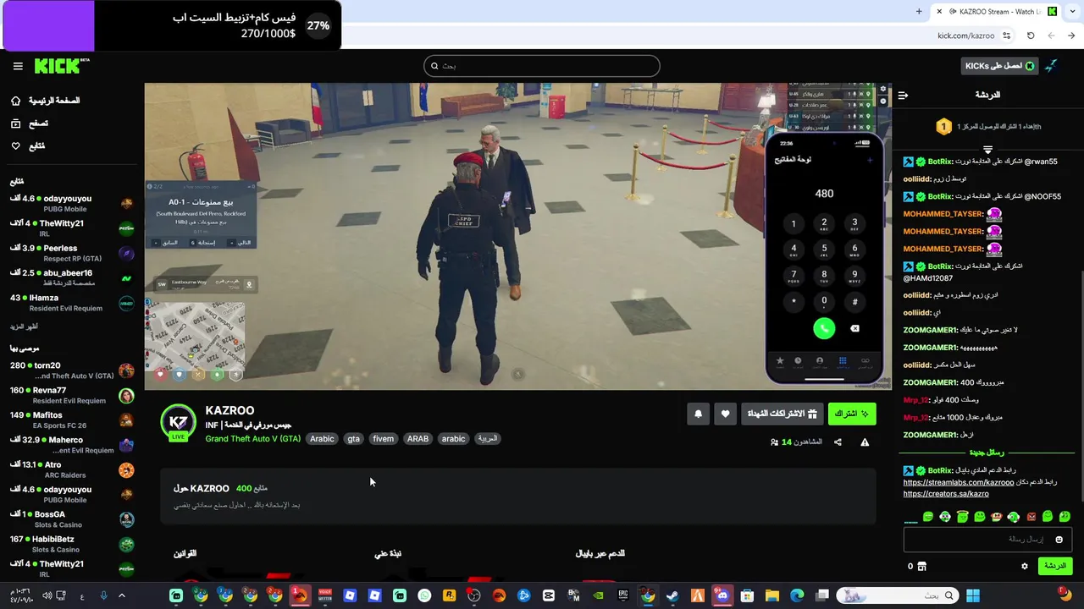
Task: Click the lowercase 'arabic' tag
Action: (x=453, y=439)
